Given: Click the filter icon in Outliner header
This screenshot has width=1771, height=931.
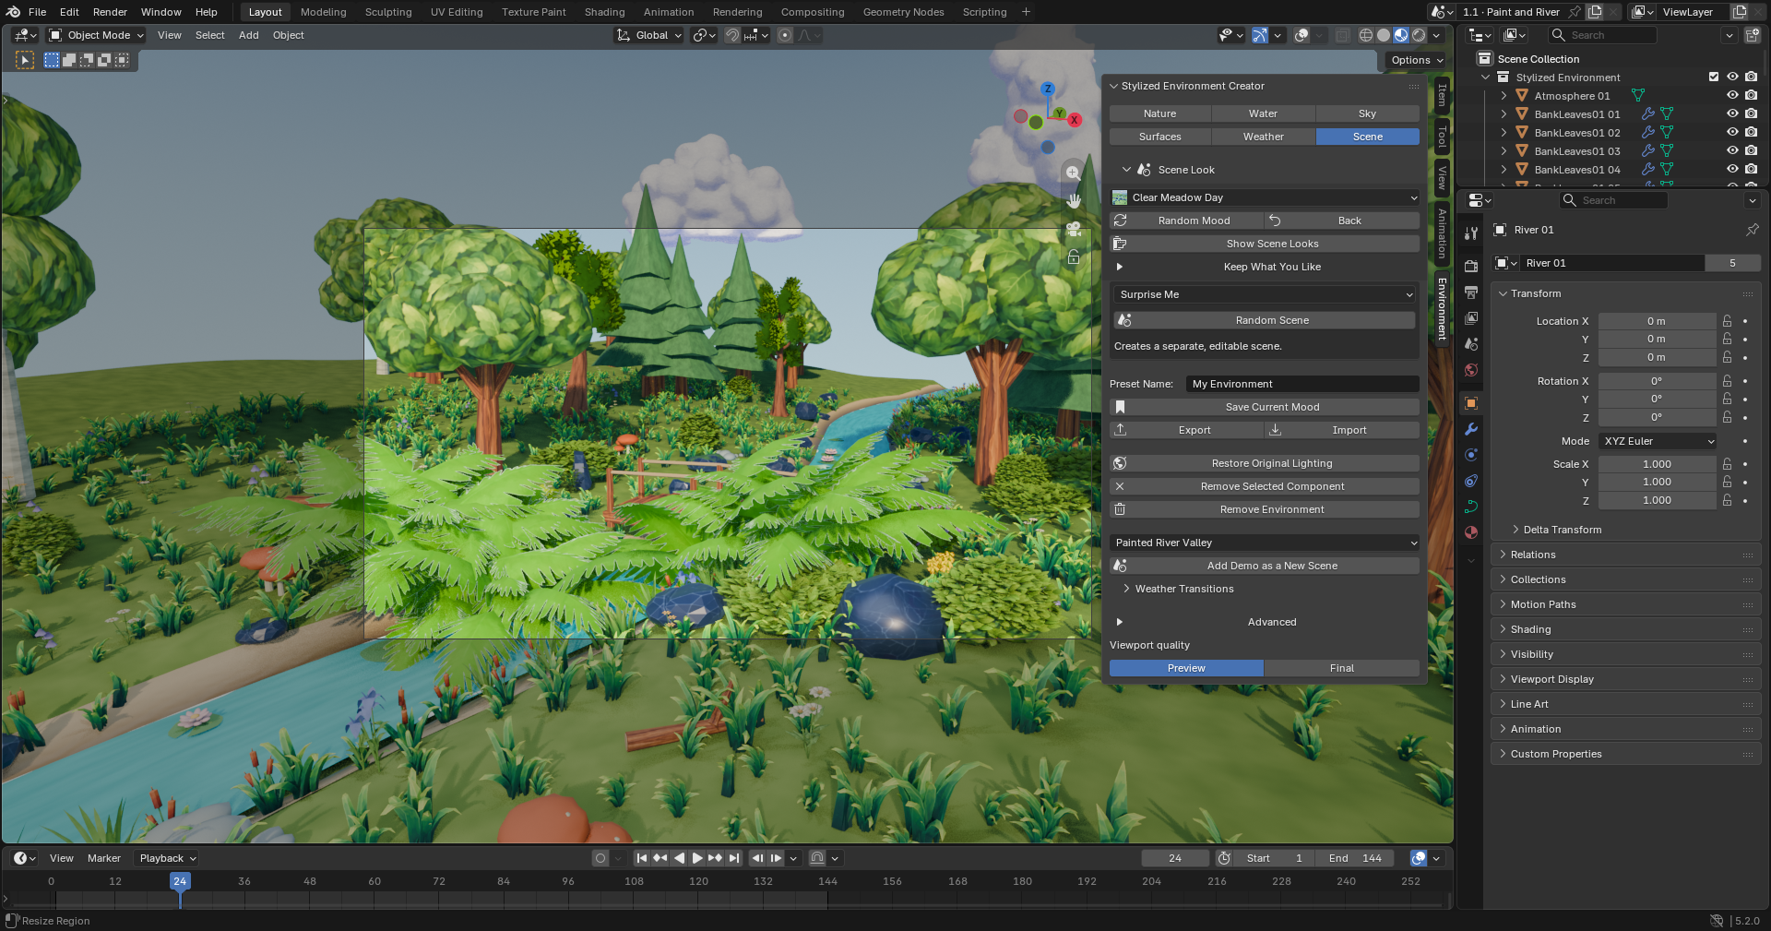Looking at the screenshot, I should [1729, 35].
